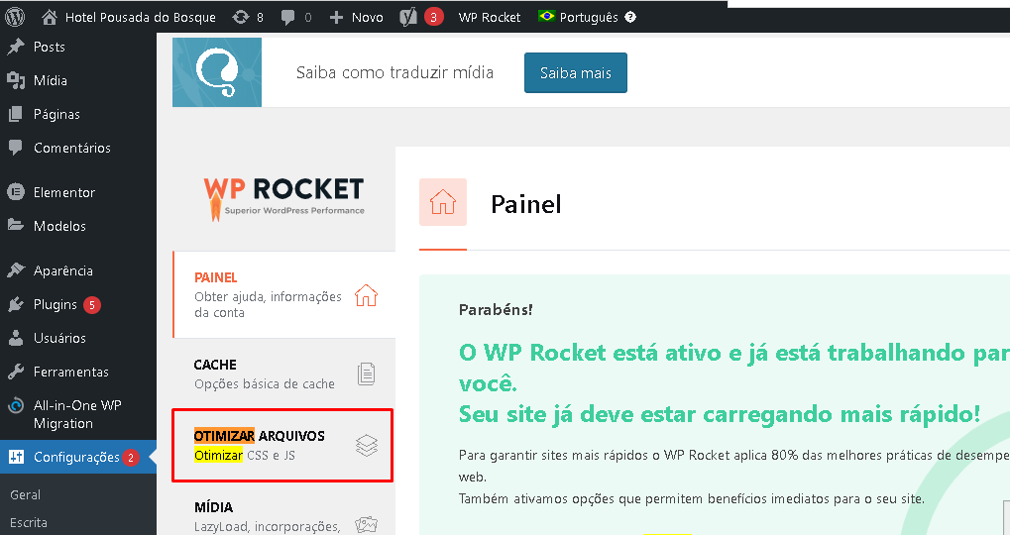Click the Ferramentas wrench icon

16,372
